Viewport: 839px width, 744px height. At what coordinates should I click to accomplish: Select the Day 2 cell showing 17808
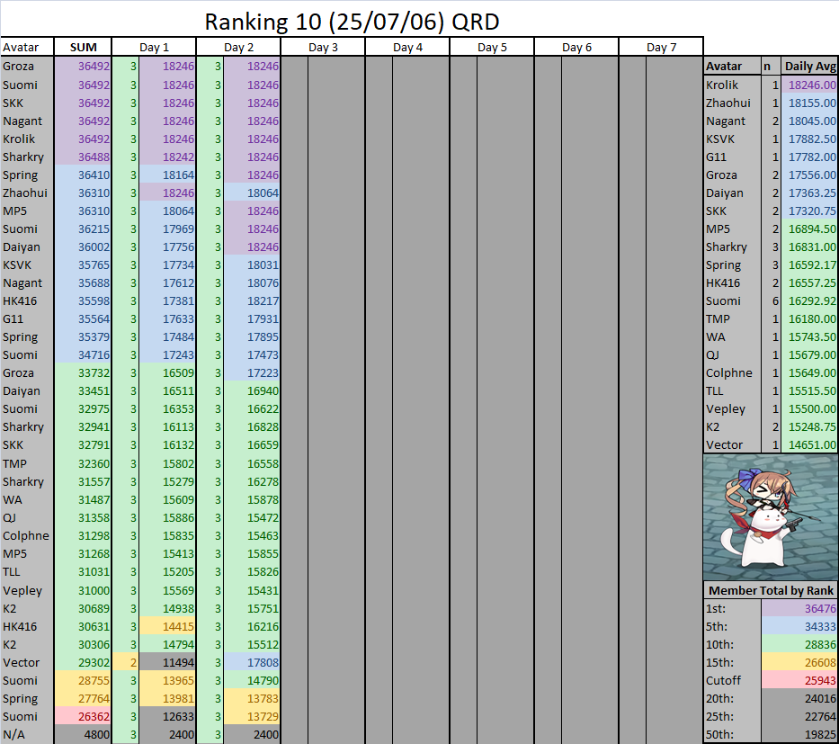[x=252, y=662]
